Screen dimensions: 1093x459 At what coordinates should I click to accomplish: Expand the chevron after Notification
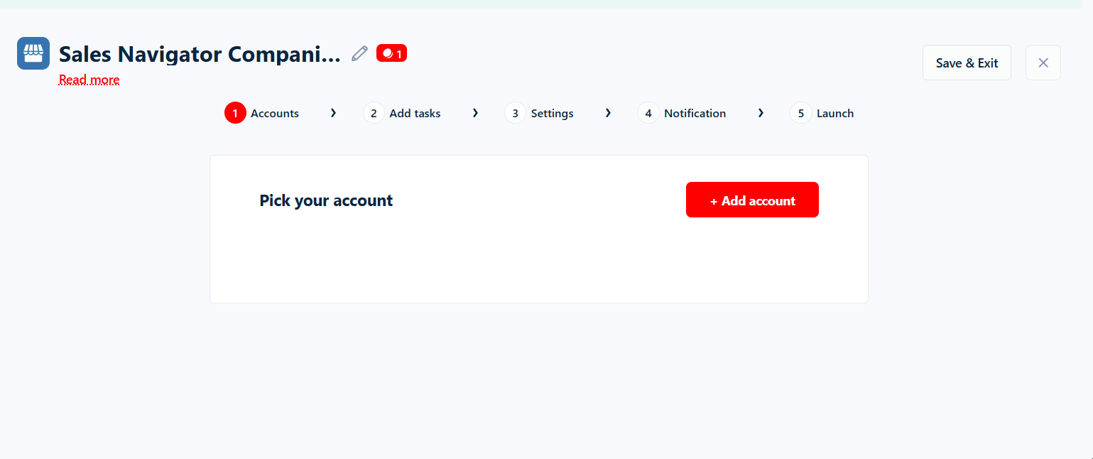pos(761,112)
